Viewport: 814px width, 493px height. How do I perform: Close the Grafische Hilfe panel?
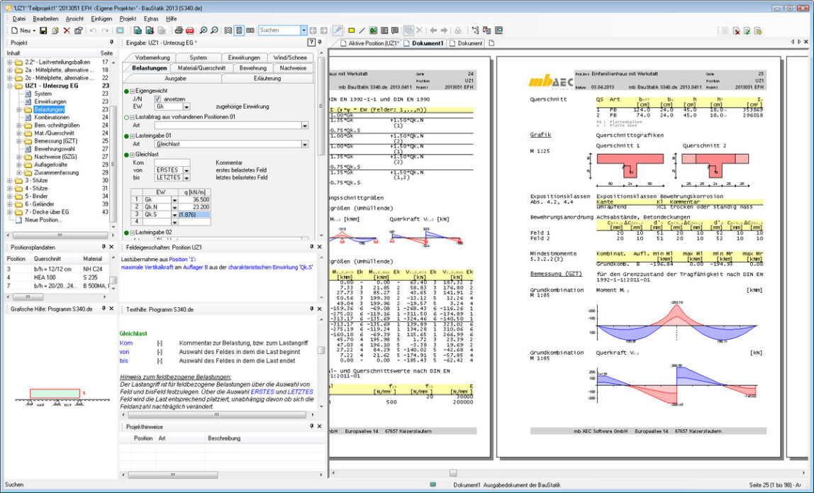pos(111,309)
